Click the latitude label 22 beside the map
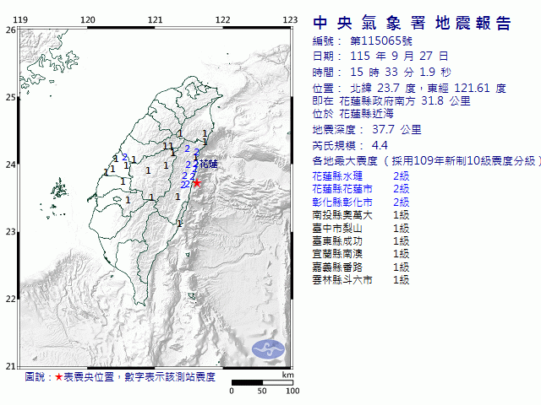This screenshot has height=405, width=541. (10, 299)
